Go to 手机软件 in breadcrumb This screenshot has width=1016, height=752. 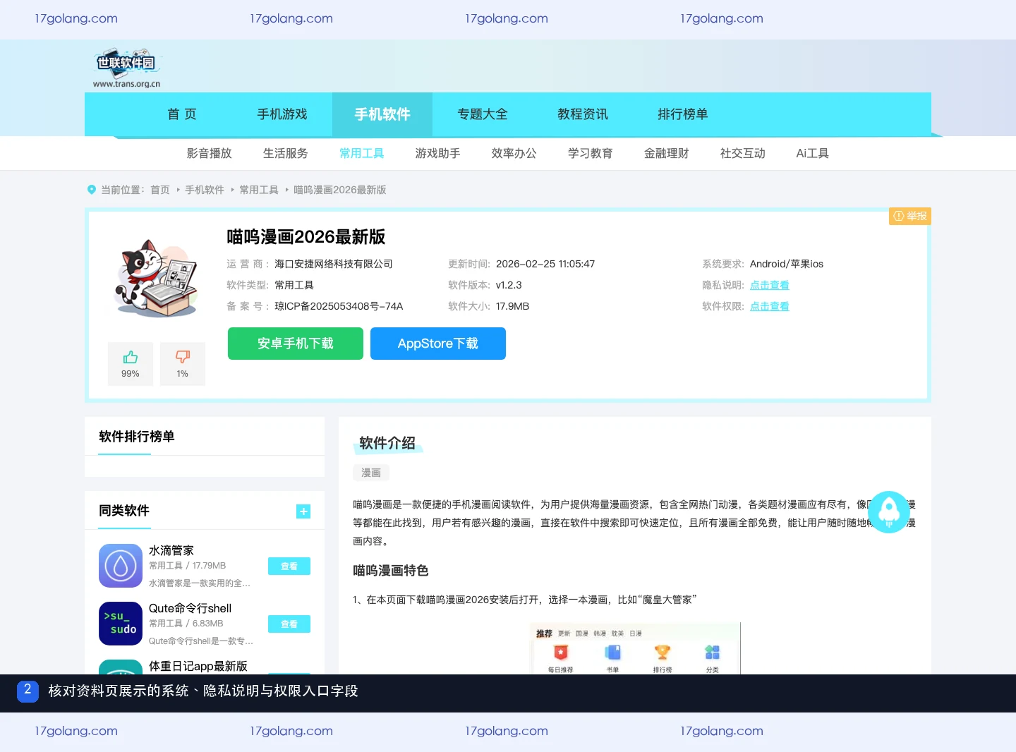pyautogui.click(x=205, y=190)
